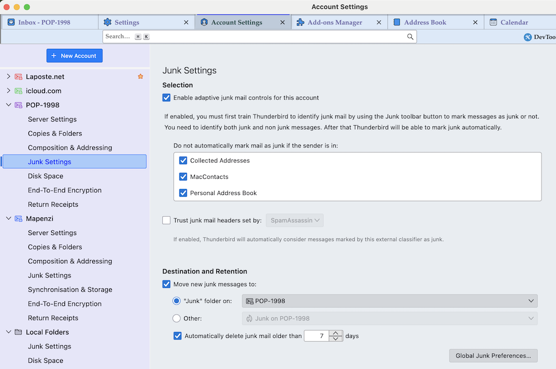Open Server Settings under POP-1998
This screenshot has width=556, height=369.
click(52, 119)
